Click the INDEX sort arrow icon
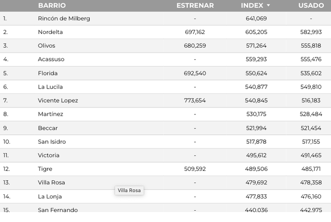 coord(268,5)
